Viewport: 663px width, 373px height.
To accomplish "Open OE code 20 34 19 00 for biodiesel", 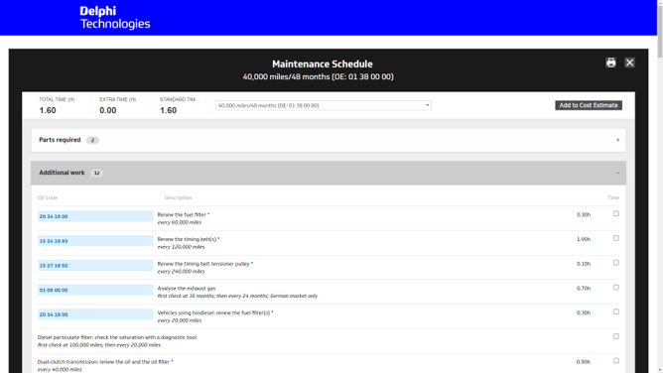I will pos(95,314).
